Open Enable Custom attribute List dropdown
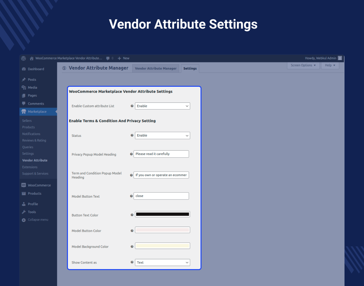The height and width of the screenshot is (286, 364). pyautogui.click(x=162, y=106)
